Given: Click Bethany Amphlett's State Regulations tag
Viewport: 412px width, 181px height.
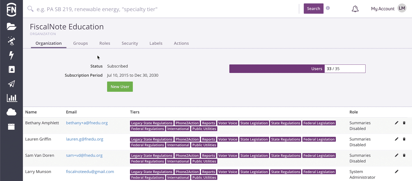Looking at the screenshot, I should 286,123.
